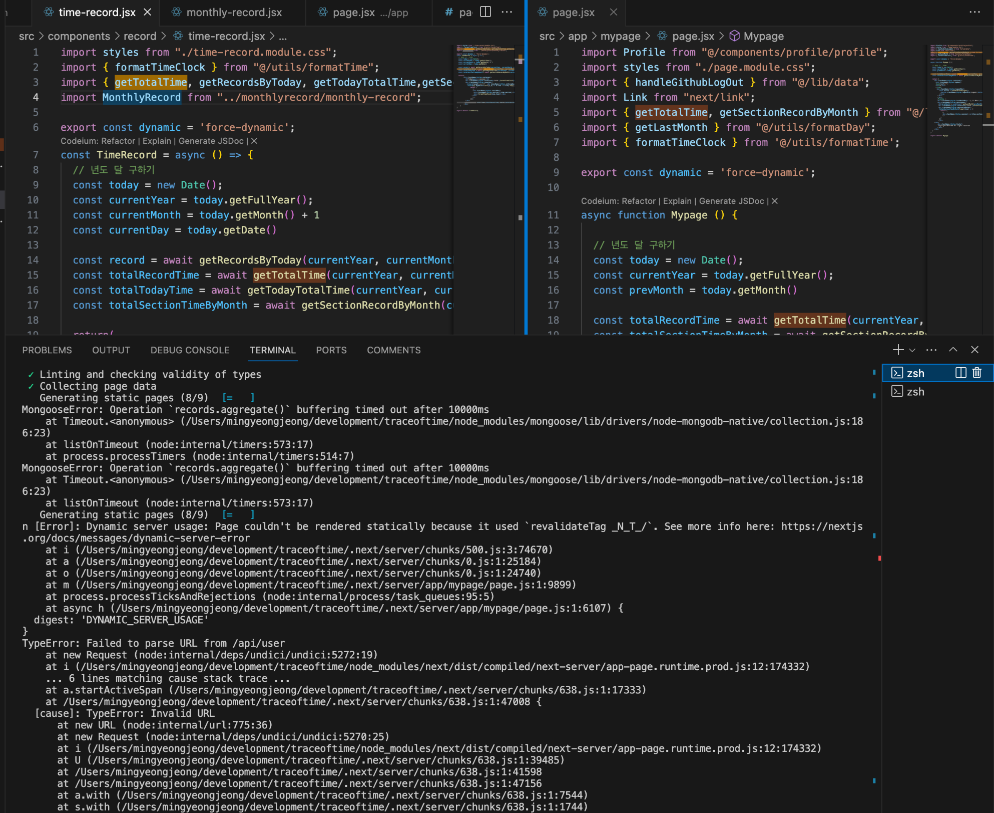Dismiss Codeium lens above Mypage function
The image size is (994, 813).
(x=774, y=201)
